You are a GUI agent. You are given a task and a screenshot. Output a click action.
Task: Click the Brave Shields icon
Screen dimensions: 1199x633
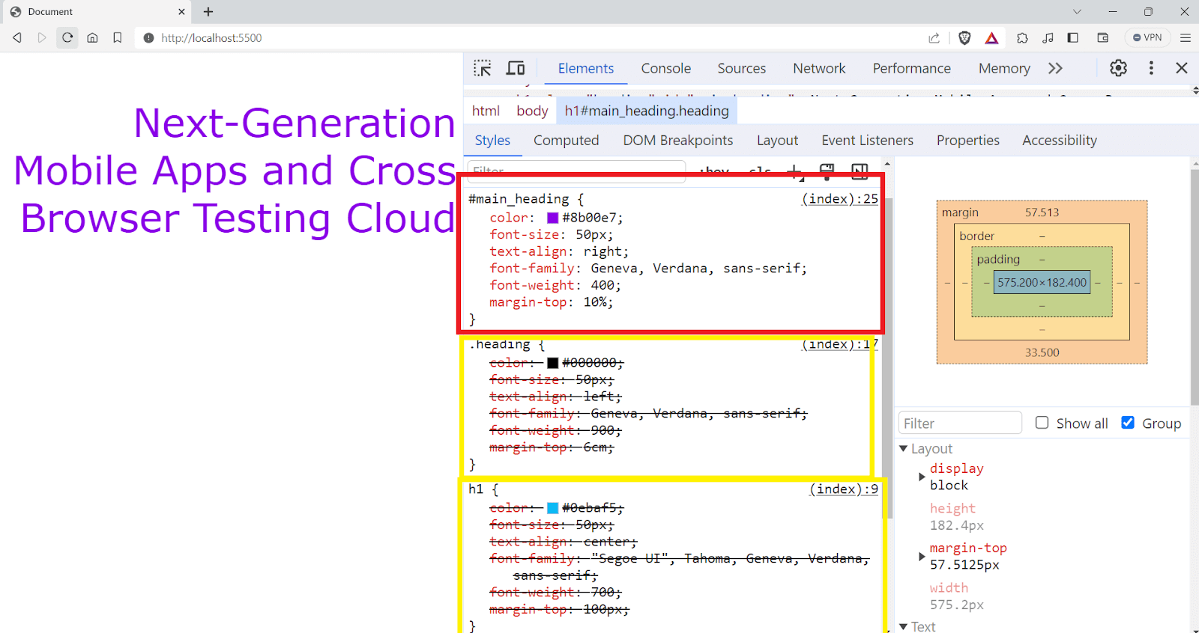(x=964, y=38)
